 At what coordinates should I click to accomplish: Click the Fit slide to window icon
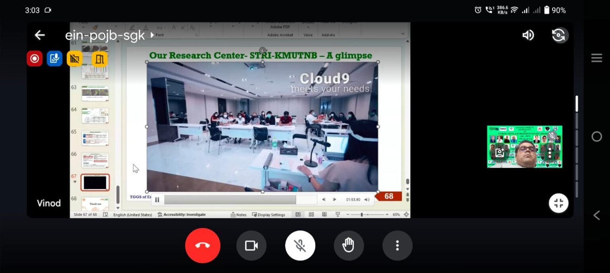(x=406, y=214)
